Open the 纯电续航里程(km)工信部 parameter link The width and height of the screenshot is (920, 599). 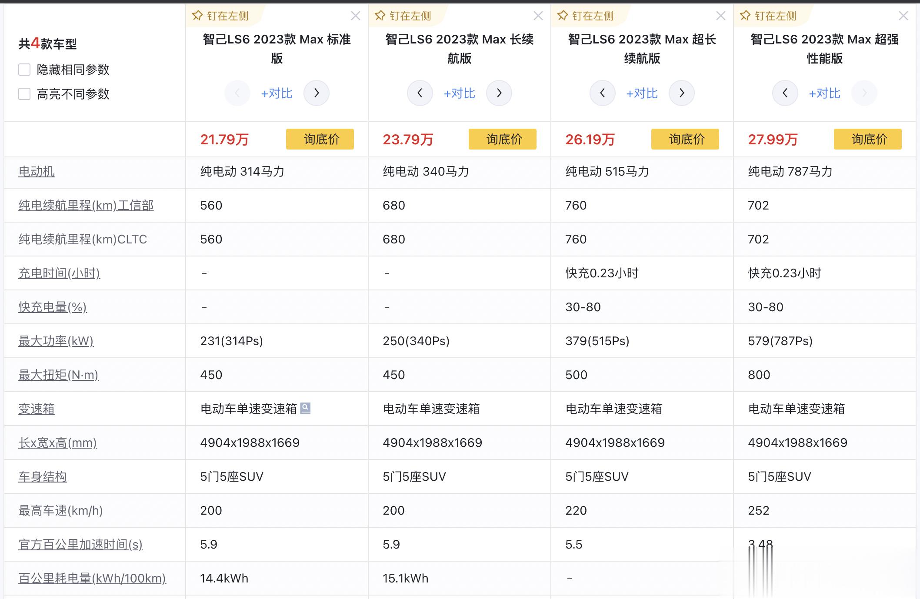pos(86,206)
